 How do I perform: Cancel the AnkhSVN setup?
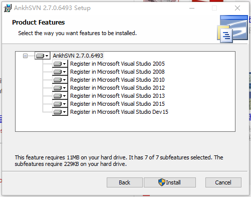coord(223,182)
